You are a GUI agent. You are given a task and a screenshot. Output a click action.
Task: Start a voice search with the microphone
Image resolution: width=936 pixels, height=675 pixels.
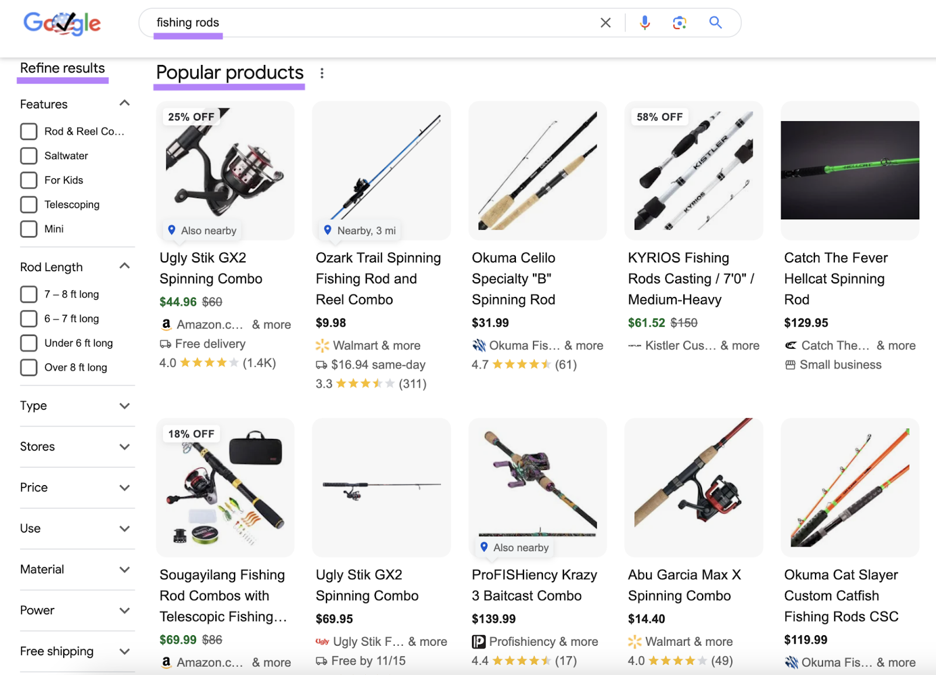coord(644,22)
